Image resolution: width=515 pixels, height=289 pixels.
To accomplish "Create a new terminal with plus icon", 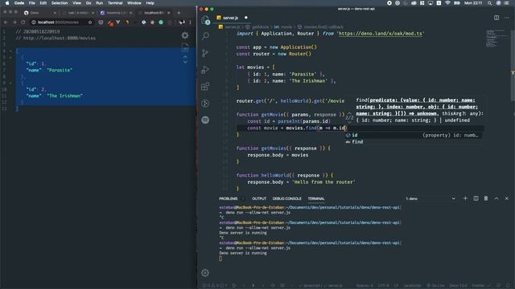I will (x=465, y=198).
